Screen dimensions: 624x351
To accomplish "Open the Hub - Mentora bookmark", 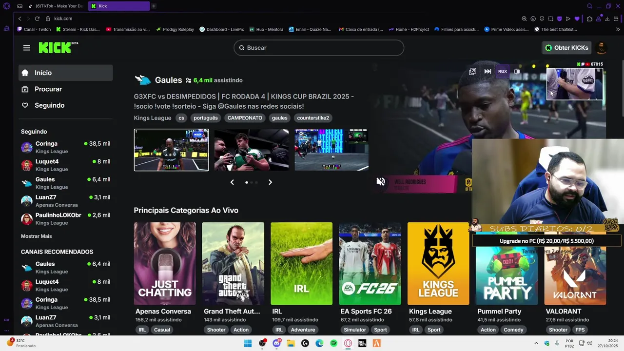I will pos(266,29).
